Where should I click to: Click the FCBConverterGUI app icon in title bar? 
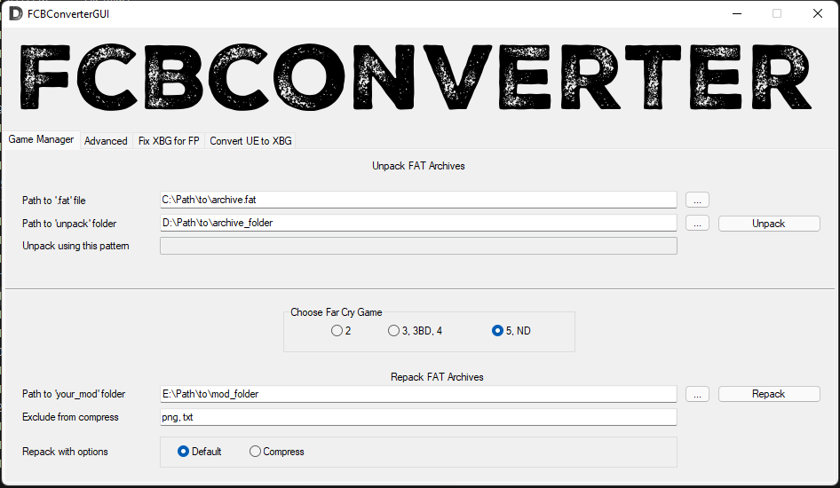pos(15,13)
